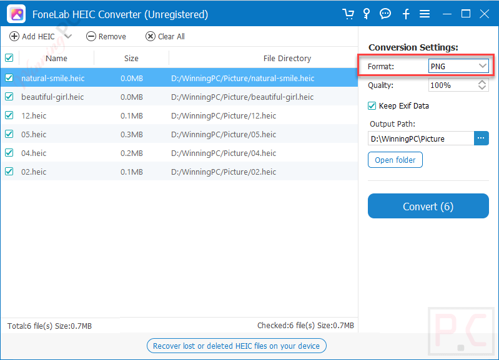Open the hamburger menu icon
Viewport: 499px width, 360px height.
pyautogui.click(x=425, y=14)
